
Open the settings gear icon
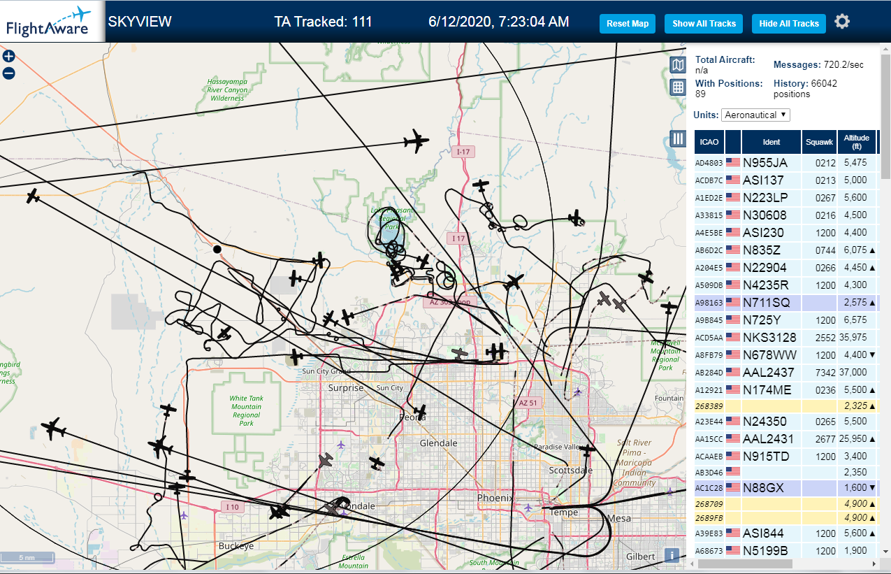tap(842, 22)
